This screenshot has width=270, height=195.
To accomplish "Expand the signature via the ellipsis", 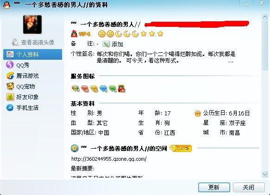I will point(231,62).
